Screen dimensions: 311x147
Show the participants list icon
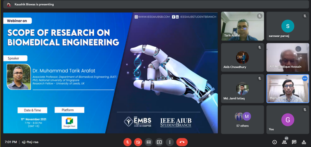tap(284, 142)
